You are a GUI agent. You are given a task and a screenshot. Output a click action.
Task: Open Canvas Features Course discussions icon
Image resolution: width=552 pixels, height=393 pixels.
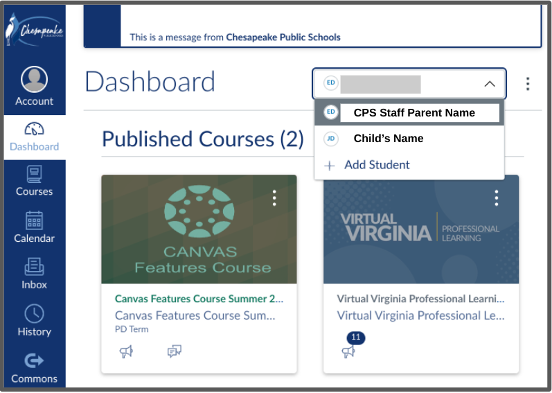(174, 351)
